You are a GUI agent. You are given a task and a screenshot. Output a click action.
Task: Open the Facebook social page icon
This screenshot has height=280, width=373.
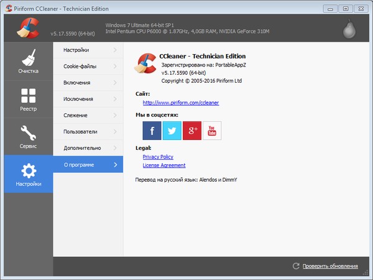pyautogui.click(x=152, y=131)
